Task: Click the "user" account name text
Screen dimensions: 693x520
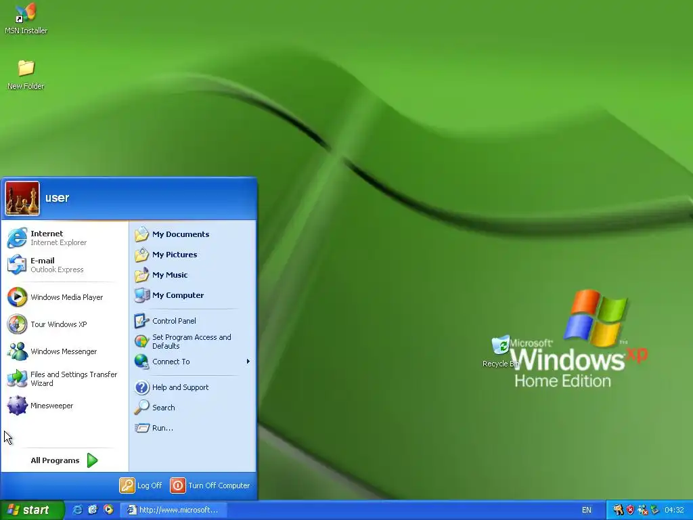Action: 57,198
